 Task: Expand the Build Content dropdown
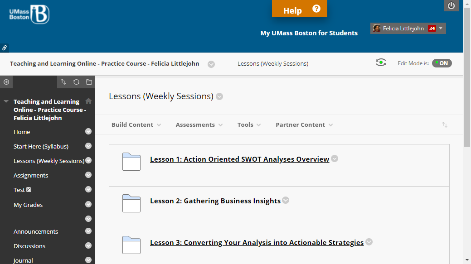[x=136, y=125]
